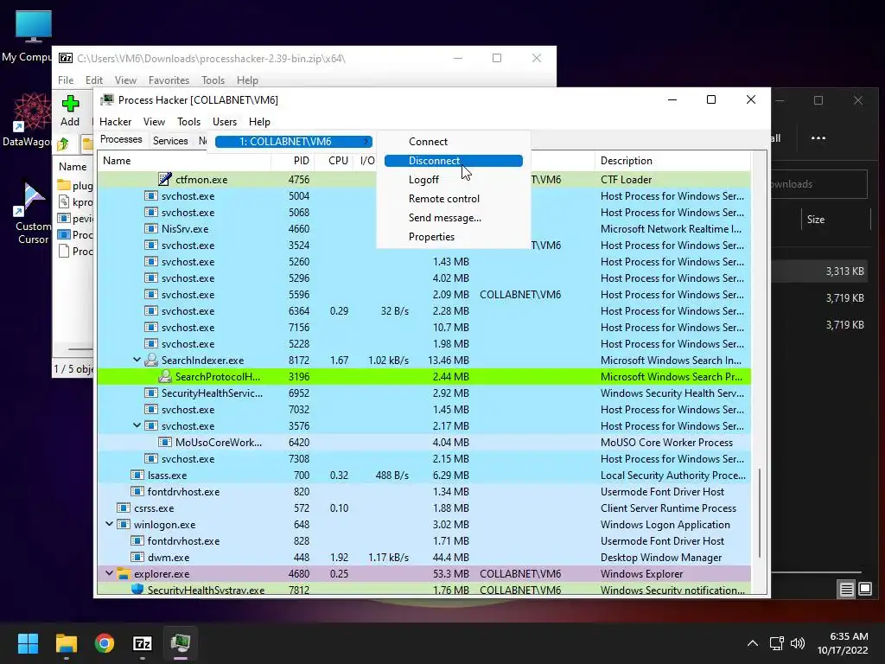This screenshot has width=885, height=664.
Task: Open the Tools menu in Process Hacker
Action: 188,121
